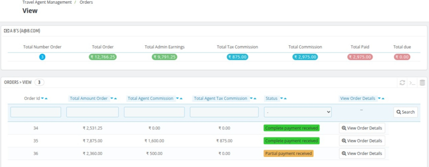The image size is (429, 167).
Task: Click Complete payment received status for order 34
Action: [292, 128]
